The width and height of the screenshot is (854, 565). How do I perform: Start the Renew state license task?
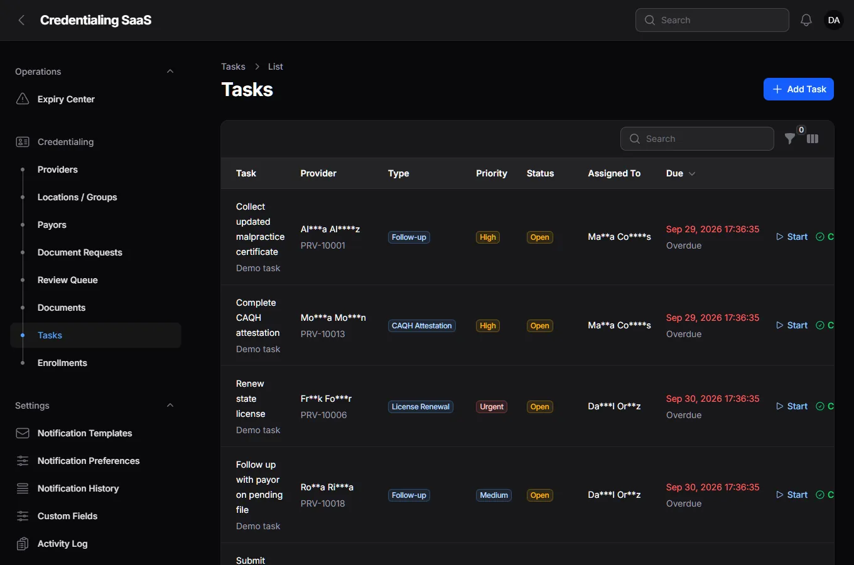pos(792,406)
